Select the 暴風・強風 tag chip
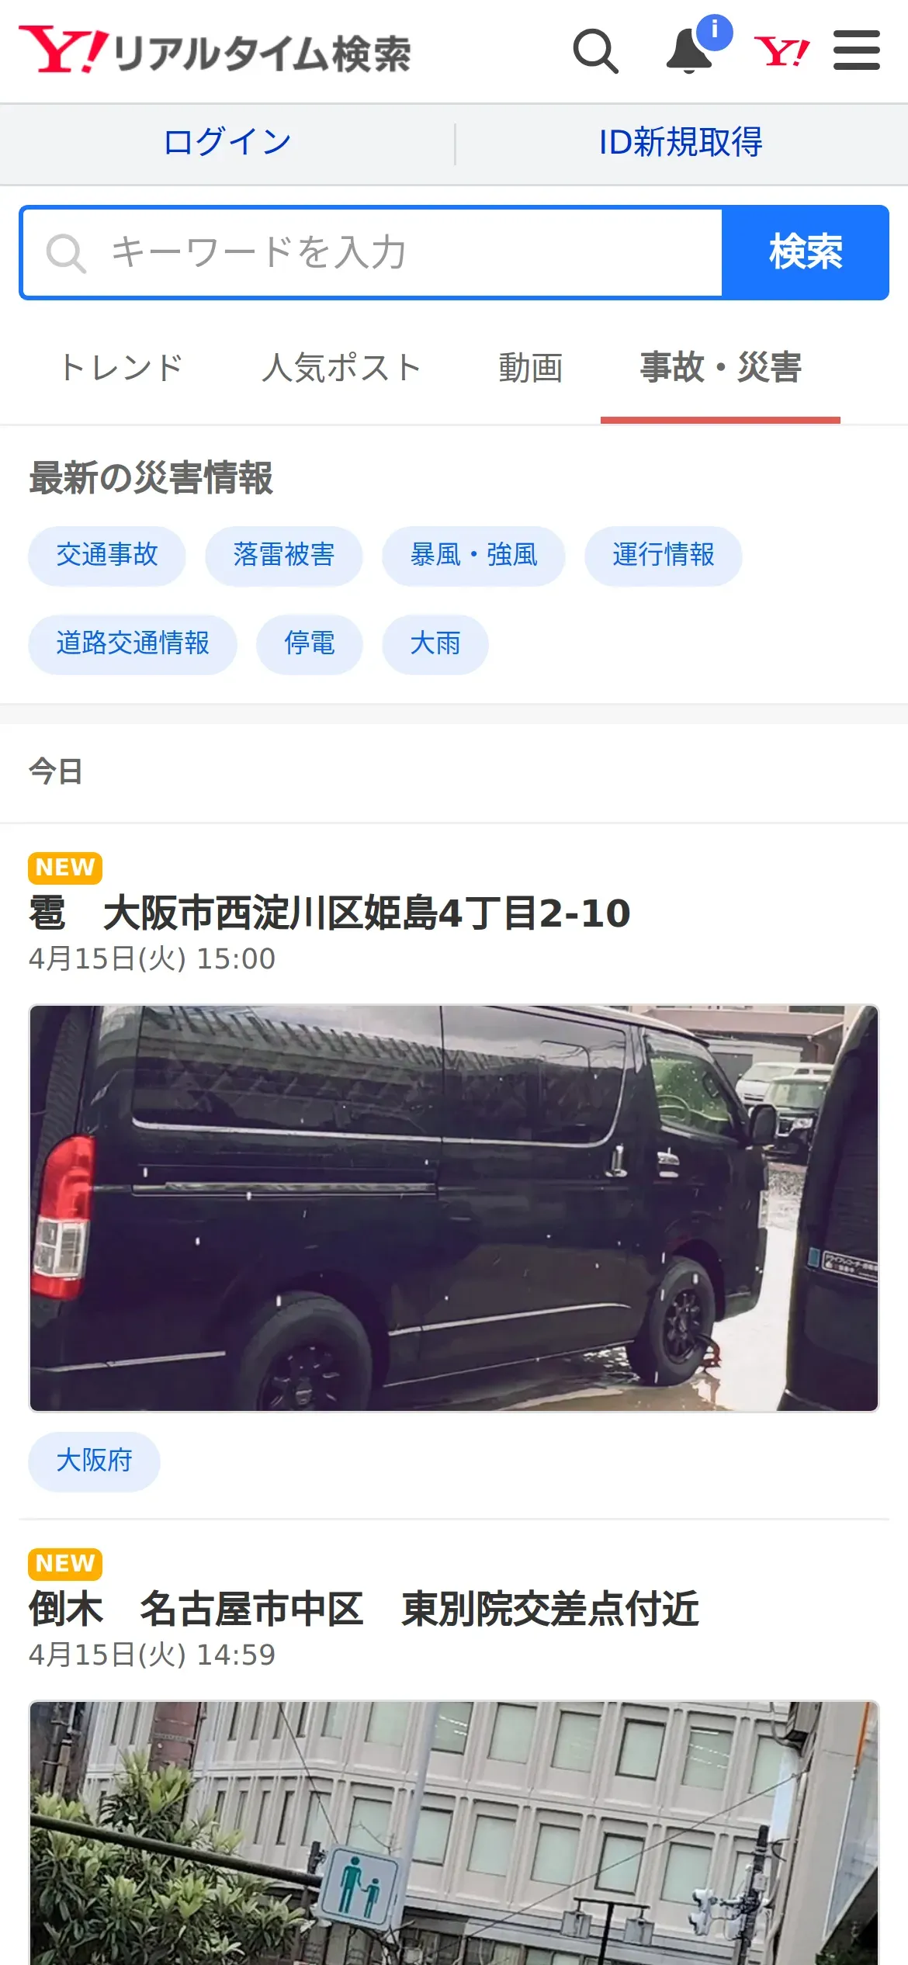The width and height of the screenshot is (908, 1965). pyautogui.click(x=473, y=556)
